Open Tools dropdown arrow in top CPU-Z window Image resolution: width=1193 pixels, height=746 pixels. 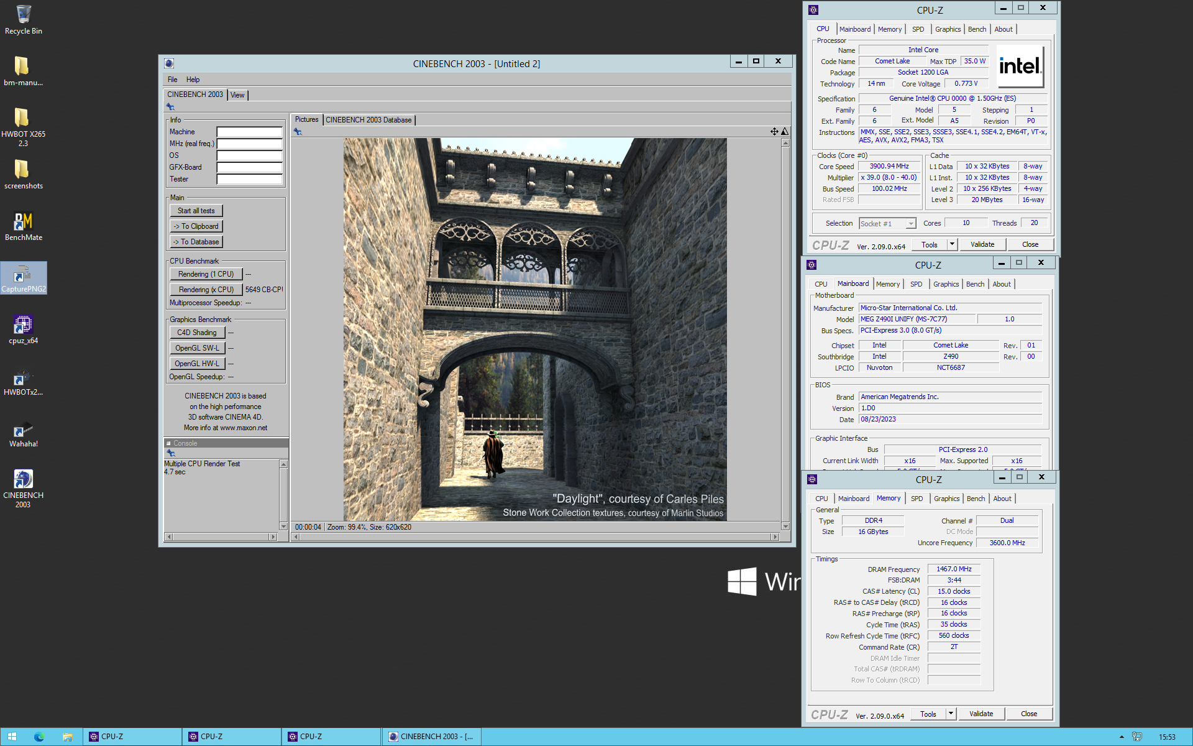[x=952, y=244]
